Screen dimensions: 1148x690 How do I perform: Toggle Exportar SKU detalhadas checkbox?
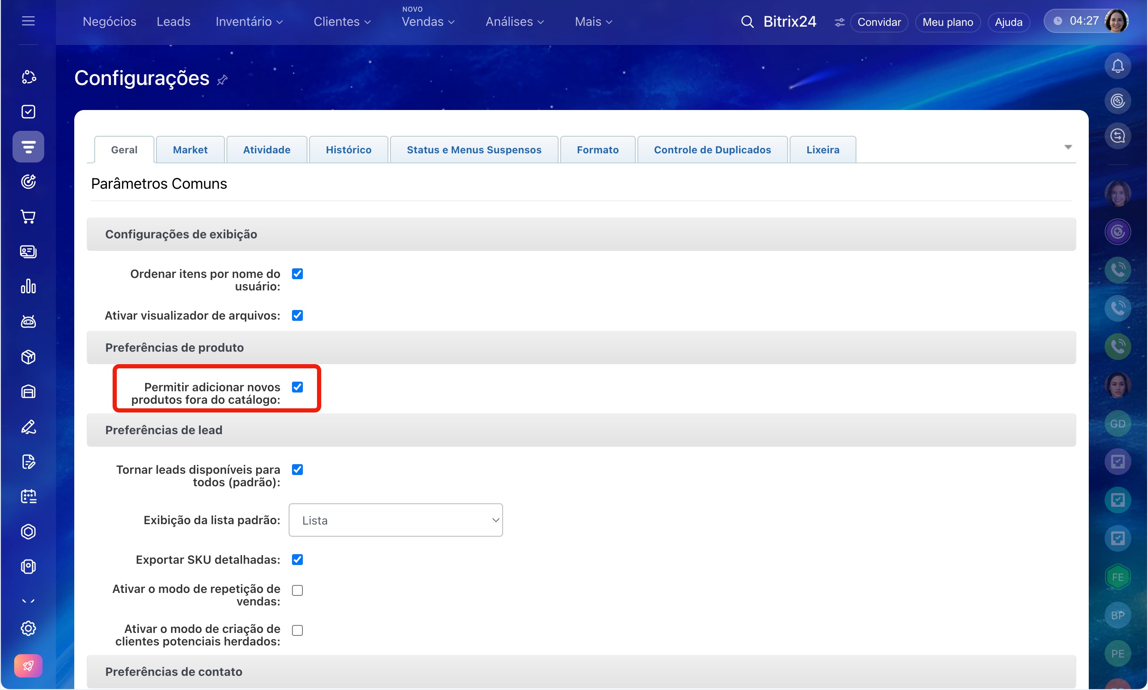point(297,559)
